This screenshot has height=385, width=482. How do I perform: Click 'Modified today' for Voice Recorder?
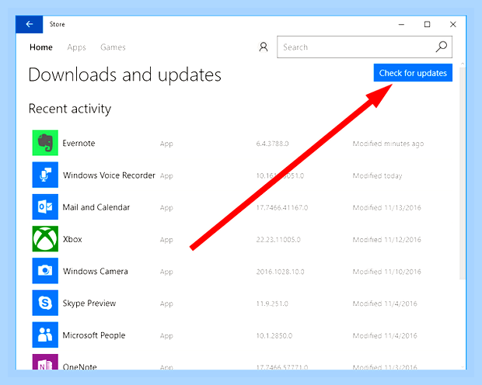click(x=377, y=175)
